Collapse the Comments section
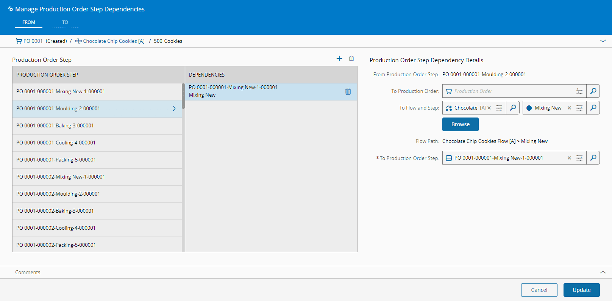 coord(603,272)
